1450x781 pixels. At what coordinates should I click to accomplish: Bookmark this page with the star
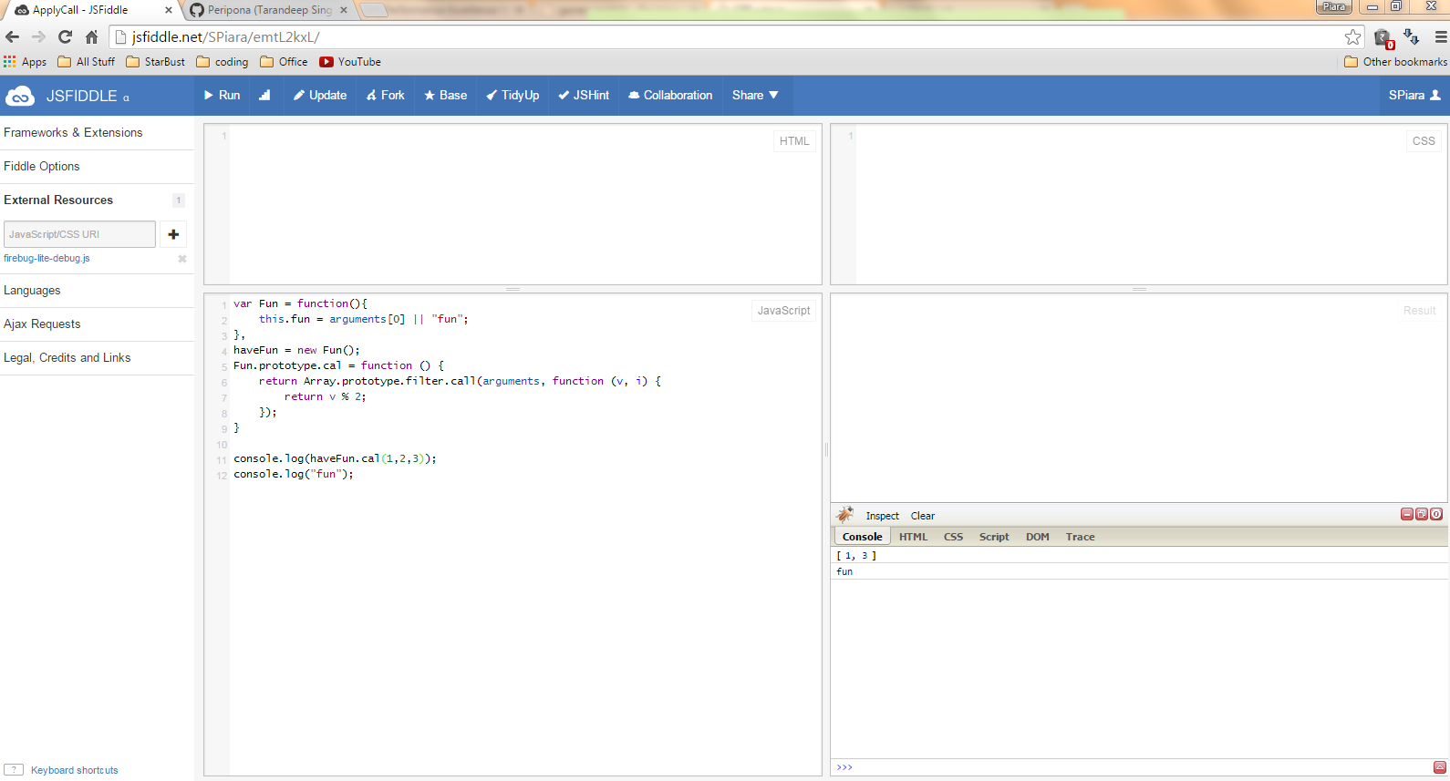(1352, 37)
